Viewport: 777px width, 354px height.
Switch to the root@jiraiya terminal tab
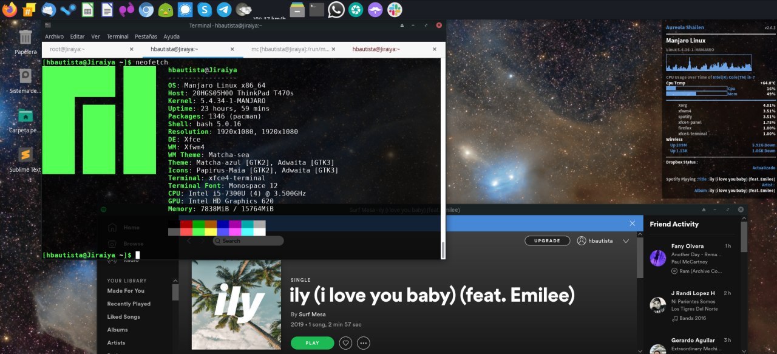coord(92,49)
